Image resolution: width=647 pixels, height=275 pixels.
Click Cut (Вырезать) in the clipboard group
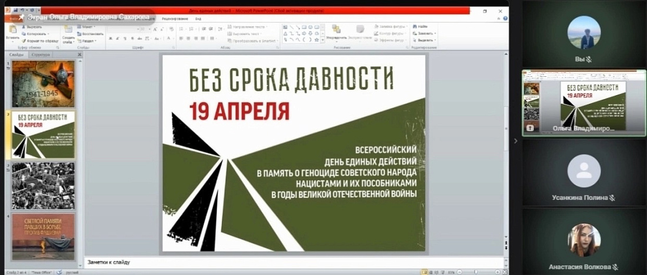click(x=31, y=27)
